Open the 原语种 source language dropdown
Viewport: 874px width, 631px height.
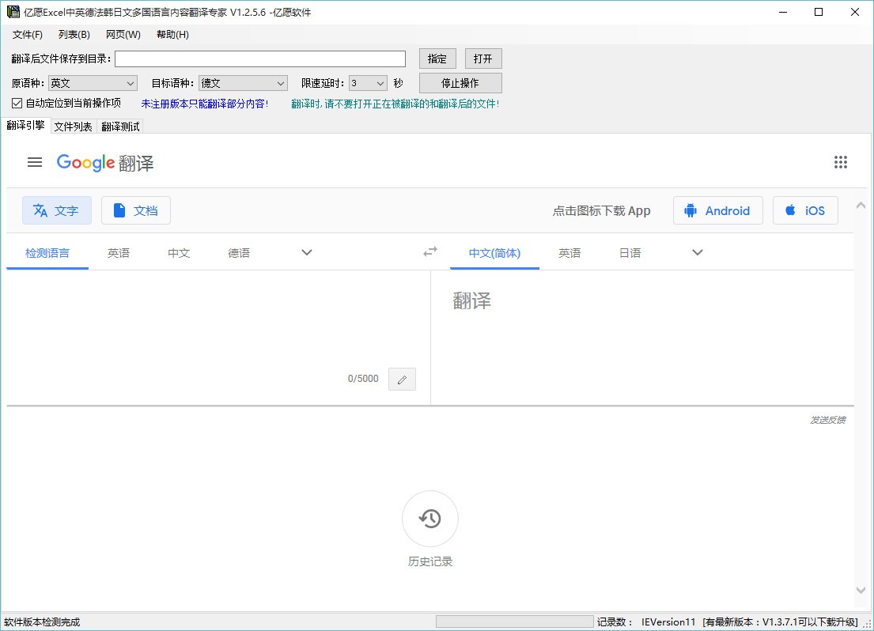(93, 83)
